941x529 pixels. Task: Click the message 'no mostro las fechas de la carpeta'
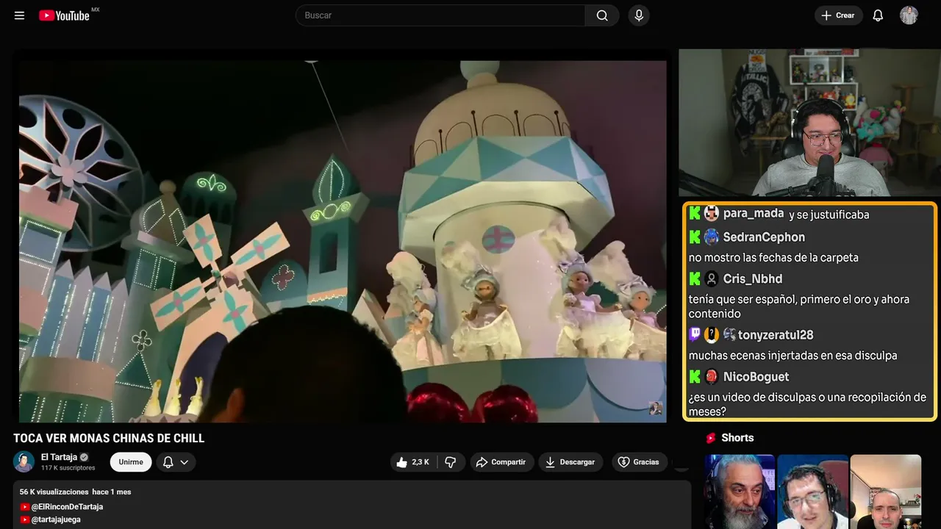pyautogui.click(x=773, y=258)
